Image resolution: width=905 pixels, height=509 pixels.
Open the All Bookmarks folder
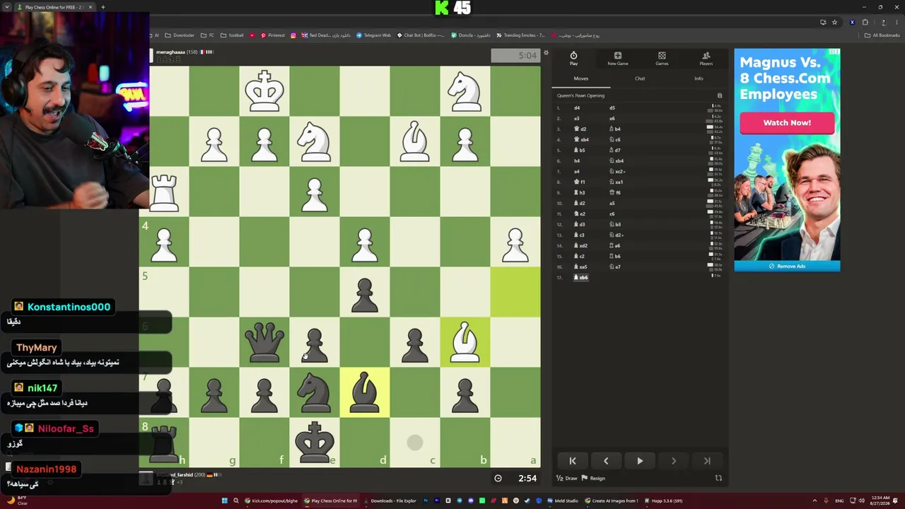click(882, 35)
